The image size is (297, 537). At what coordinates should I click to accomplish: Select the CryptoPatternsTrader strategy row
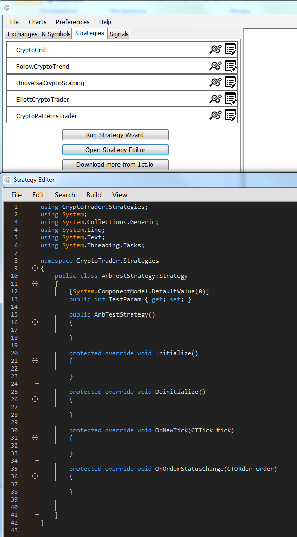pos(122,116)
